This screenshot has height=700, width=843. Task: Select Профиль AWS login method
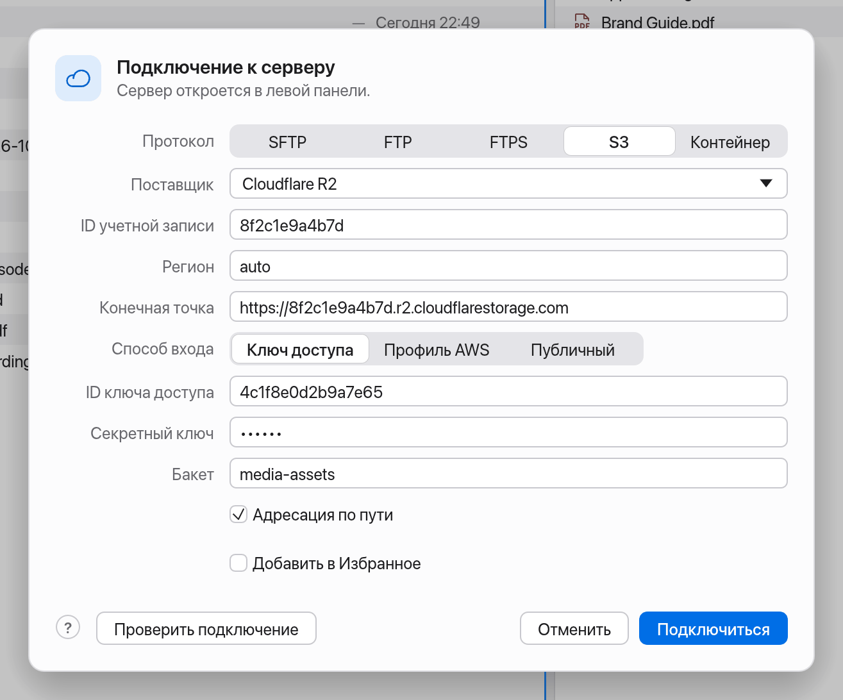[437, 349]
